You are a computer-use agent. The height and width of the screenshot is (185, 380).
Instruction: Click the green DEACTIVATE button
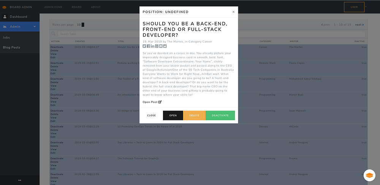click(220, 115)
